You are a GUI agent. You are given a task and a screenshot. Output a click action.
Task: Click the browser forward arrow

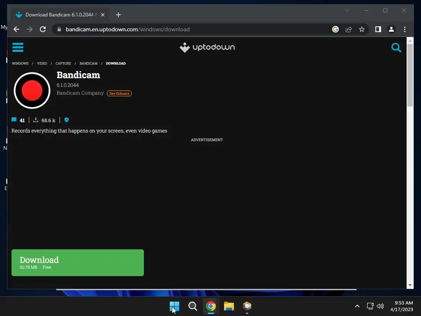30,29
